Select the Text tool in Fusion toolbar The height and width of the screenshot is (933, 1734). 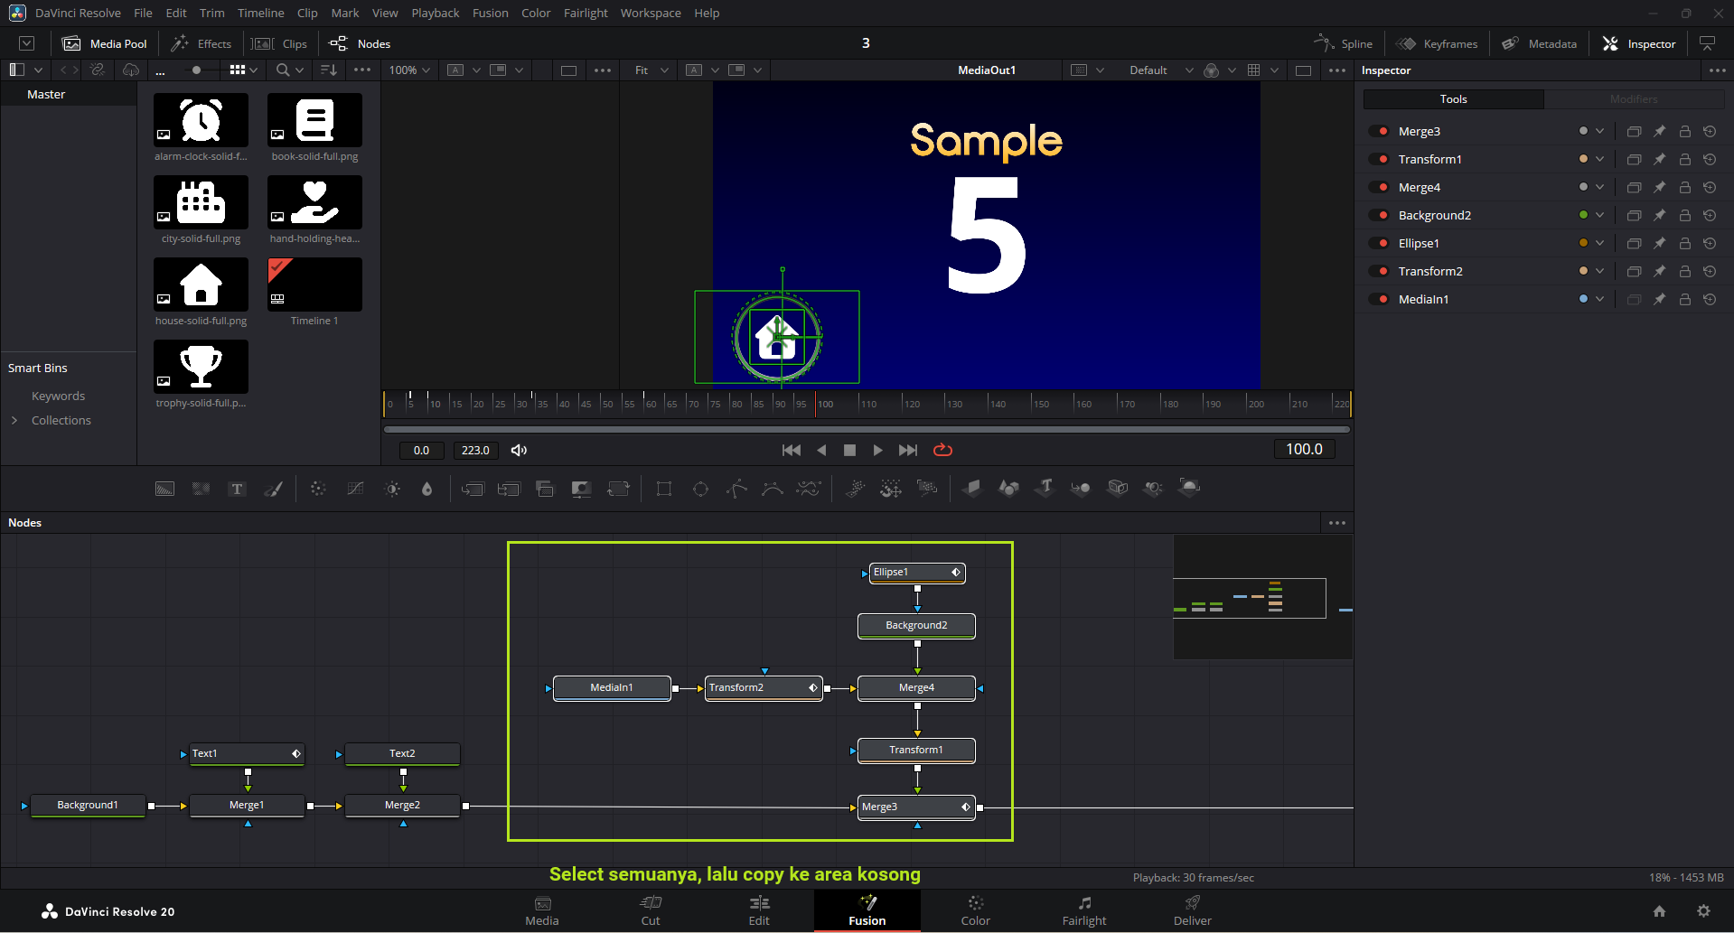pos(237,489)
